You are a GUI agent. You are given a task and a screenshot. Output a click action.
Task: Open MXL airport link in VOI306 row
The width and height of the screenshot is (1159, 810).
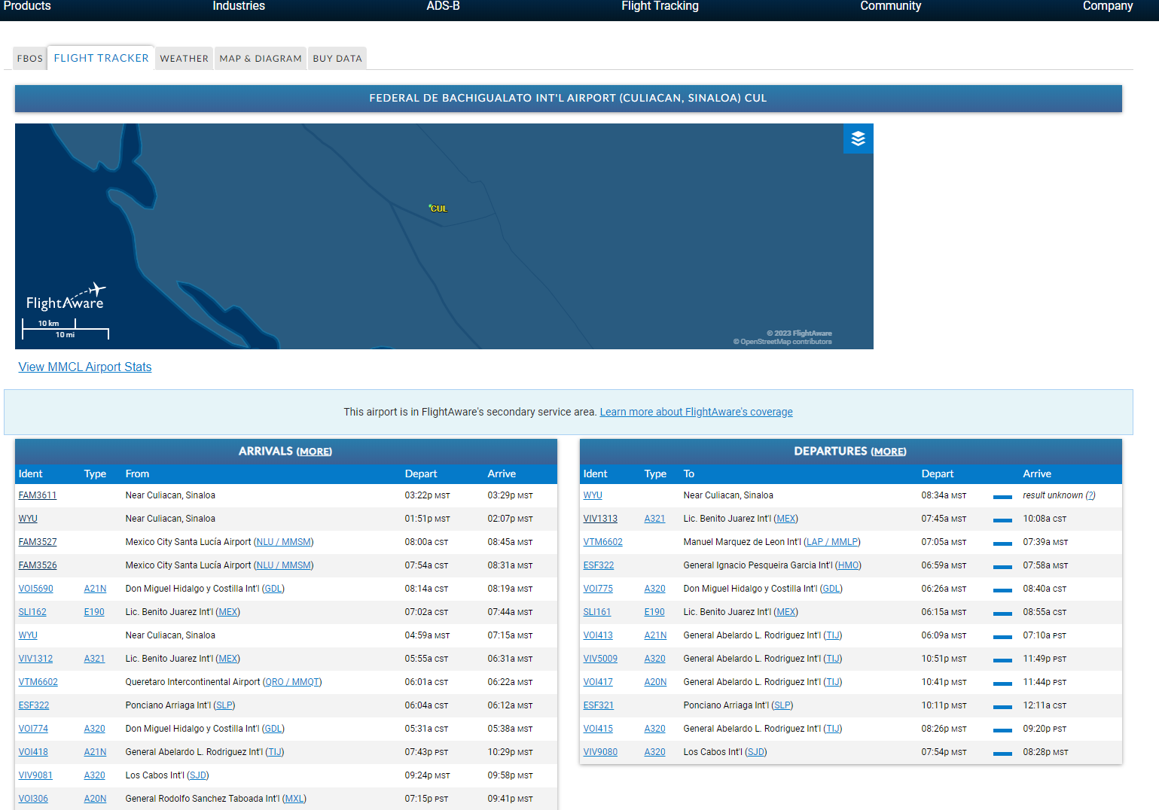tap(294, 799)
